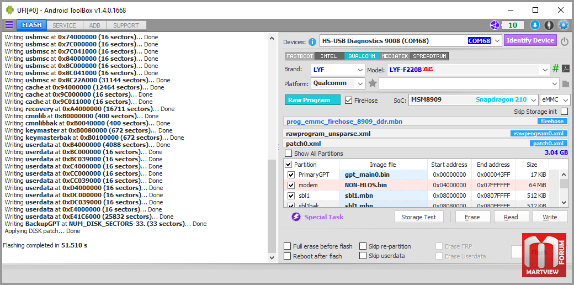Click the Raw Program button
Viewport: 574px width, 285px height.
(312, 100)
